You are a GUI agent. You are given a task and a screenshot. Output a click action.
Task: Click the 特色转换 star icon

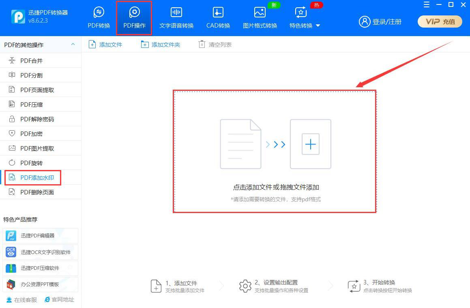coord(301,12)
